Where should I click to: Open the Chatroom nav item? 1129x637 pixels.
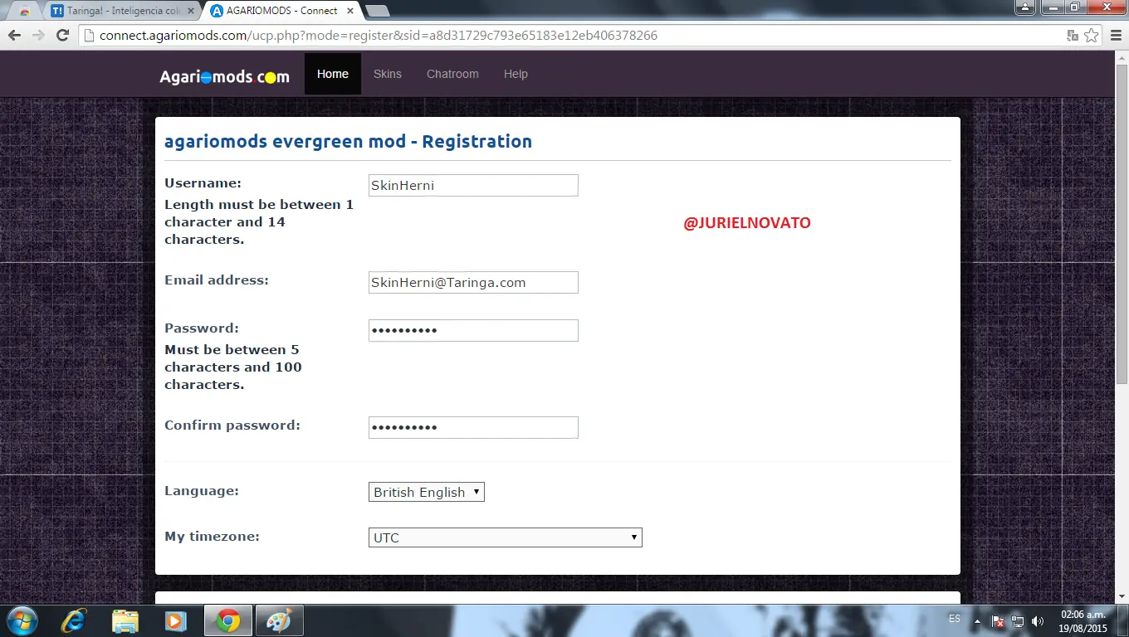coord(452,74)
